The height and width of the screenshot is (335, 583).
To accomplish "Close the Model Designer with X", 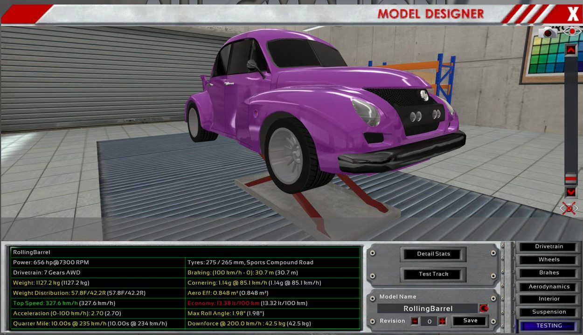I will pyautogui.click(x=573, y=14).
